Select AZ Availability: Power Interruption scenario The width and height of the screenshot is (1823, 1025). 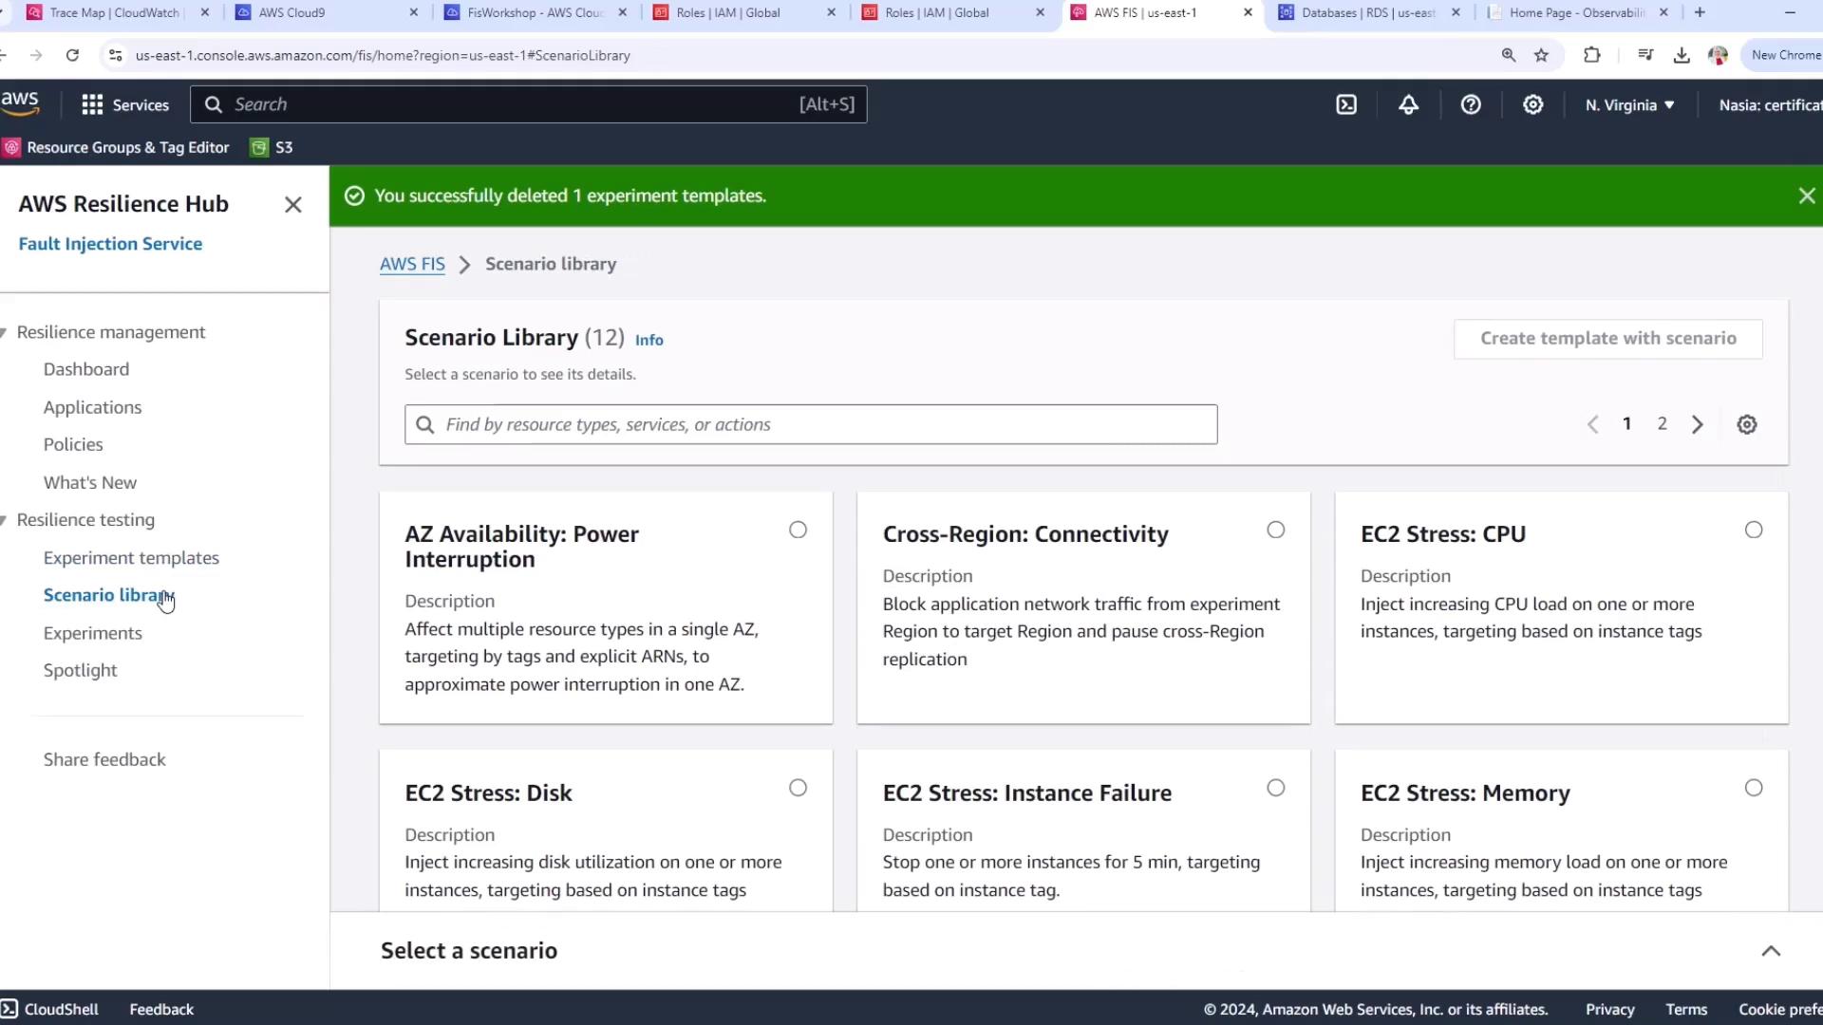tap(798, 530)
